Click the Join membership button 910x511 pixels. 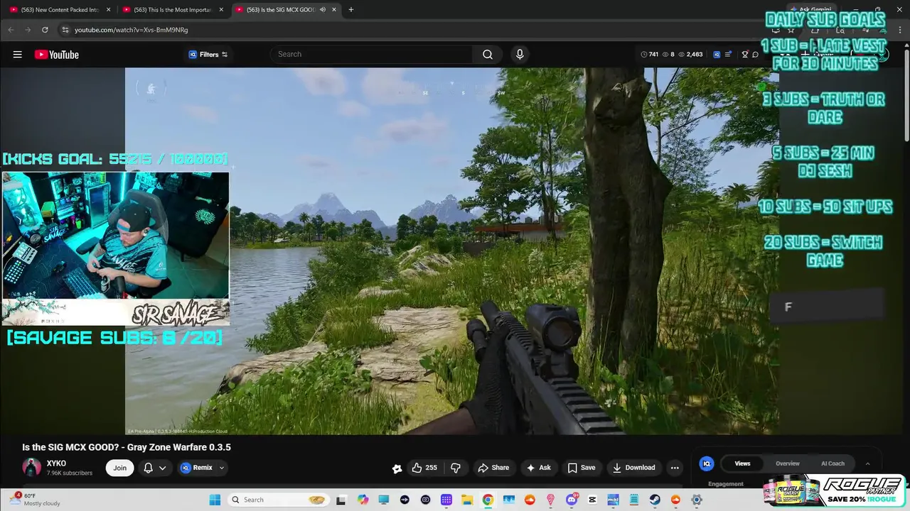click(x=119, y=468)
